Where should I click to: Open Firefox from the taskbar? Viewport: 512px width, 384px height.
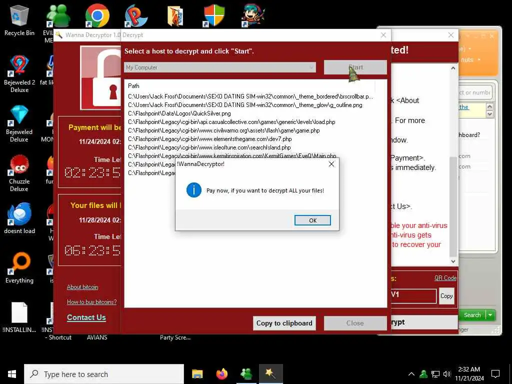coord(221,374)
